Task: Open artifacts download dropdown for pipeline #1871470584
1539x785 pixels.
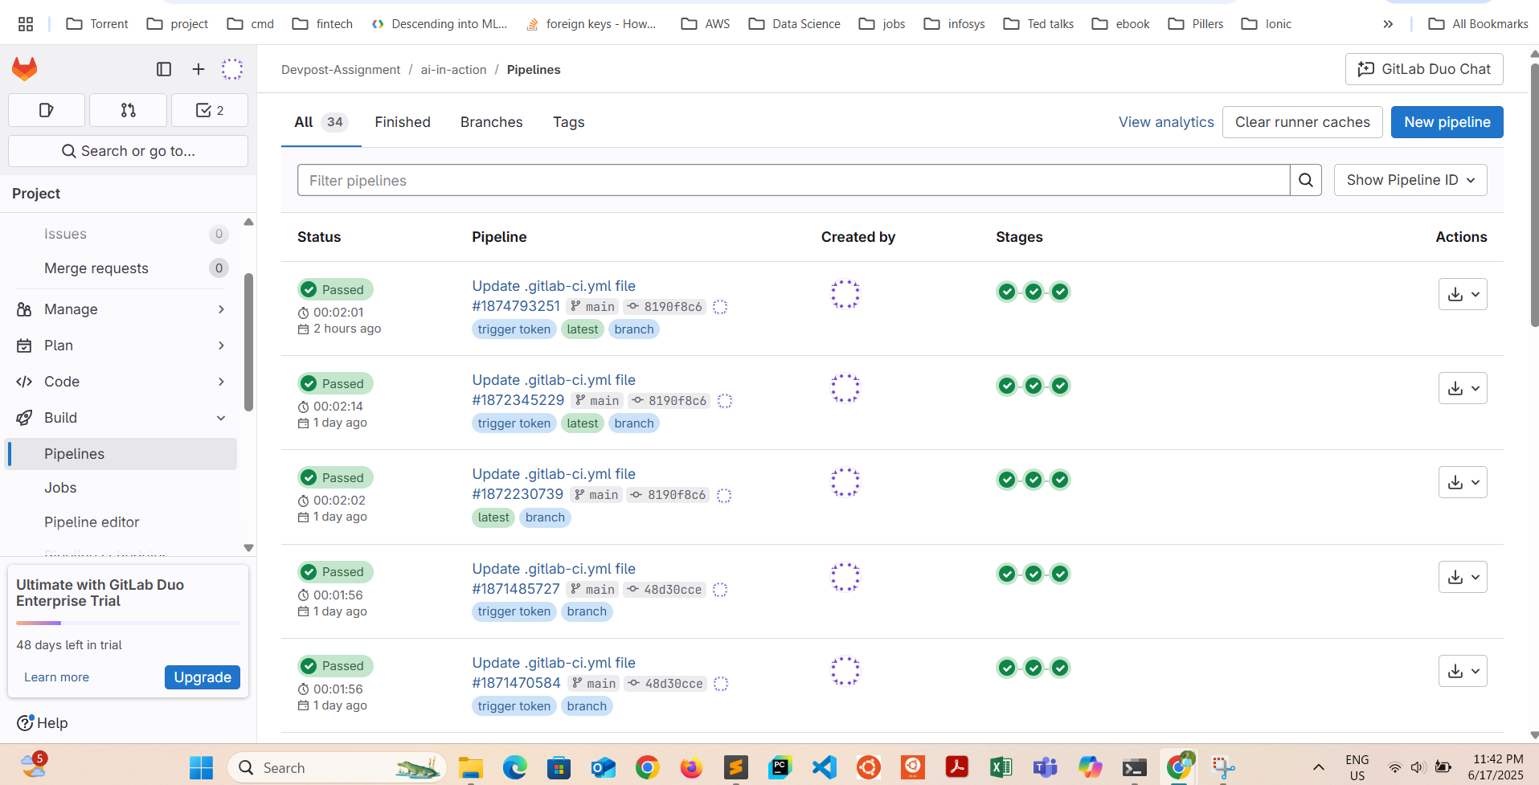Action: [1463, 671]
